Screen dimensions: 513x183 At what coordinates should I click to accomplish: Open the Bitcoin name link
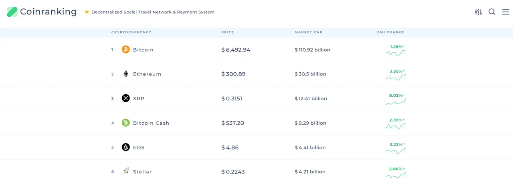coord(143,50)
